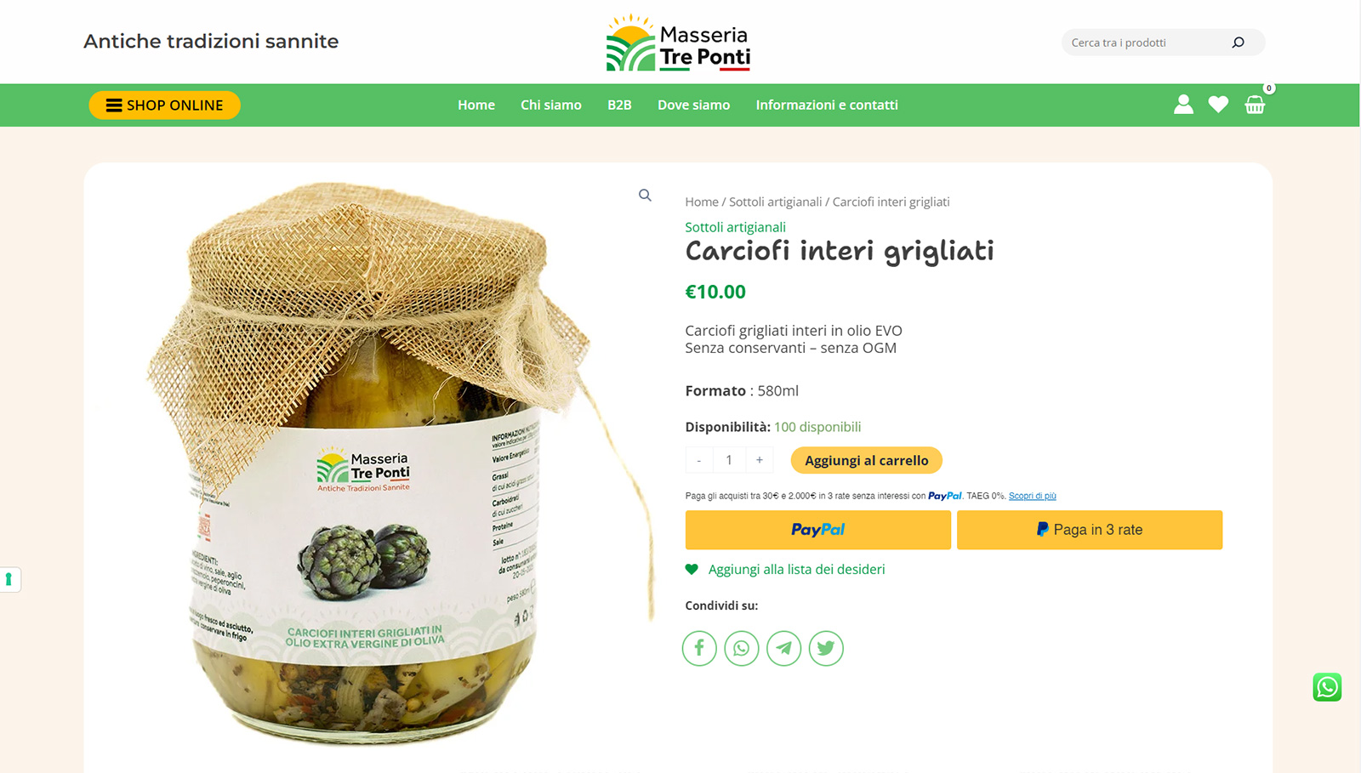This screenshot has width=1361, height=773.
Task: Share product on Facebook
Action: tap(699, 648)
